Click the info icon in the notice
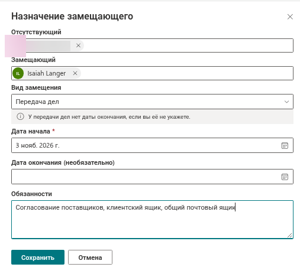Viewport: 300px width, 277px height. coord(20,116)
